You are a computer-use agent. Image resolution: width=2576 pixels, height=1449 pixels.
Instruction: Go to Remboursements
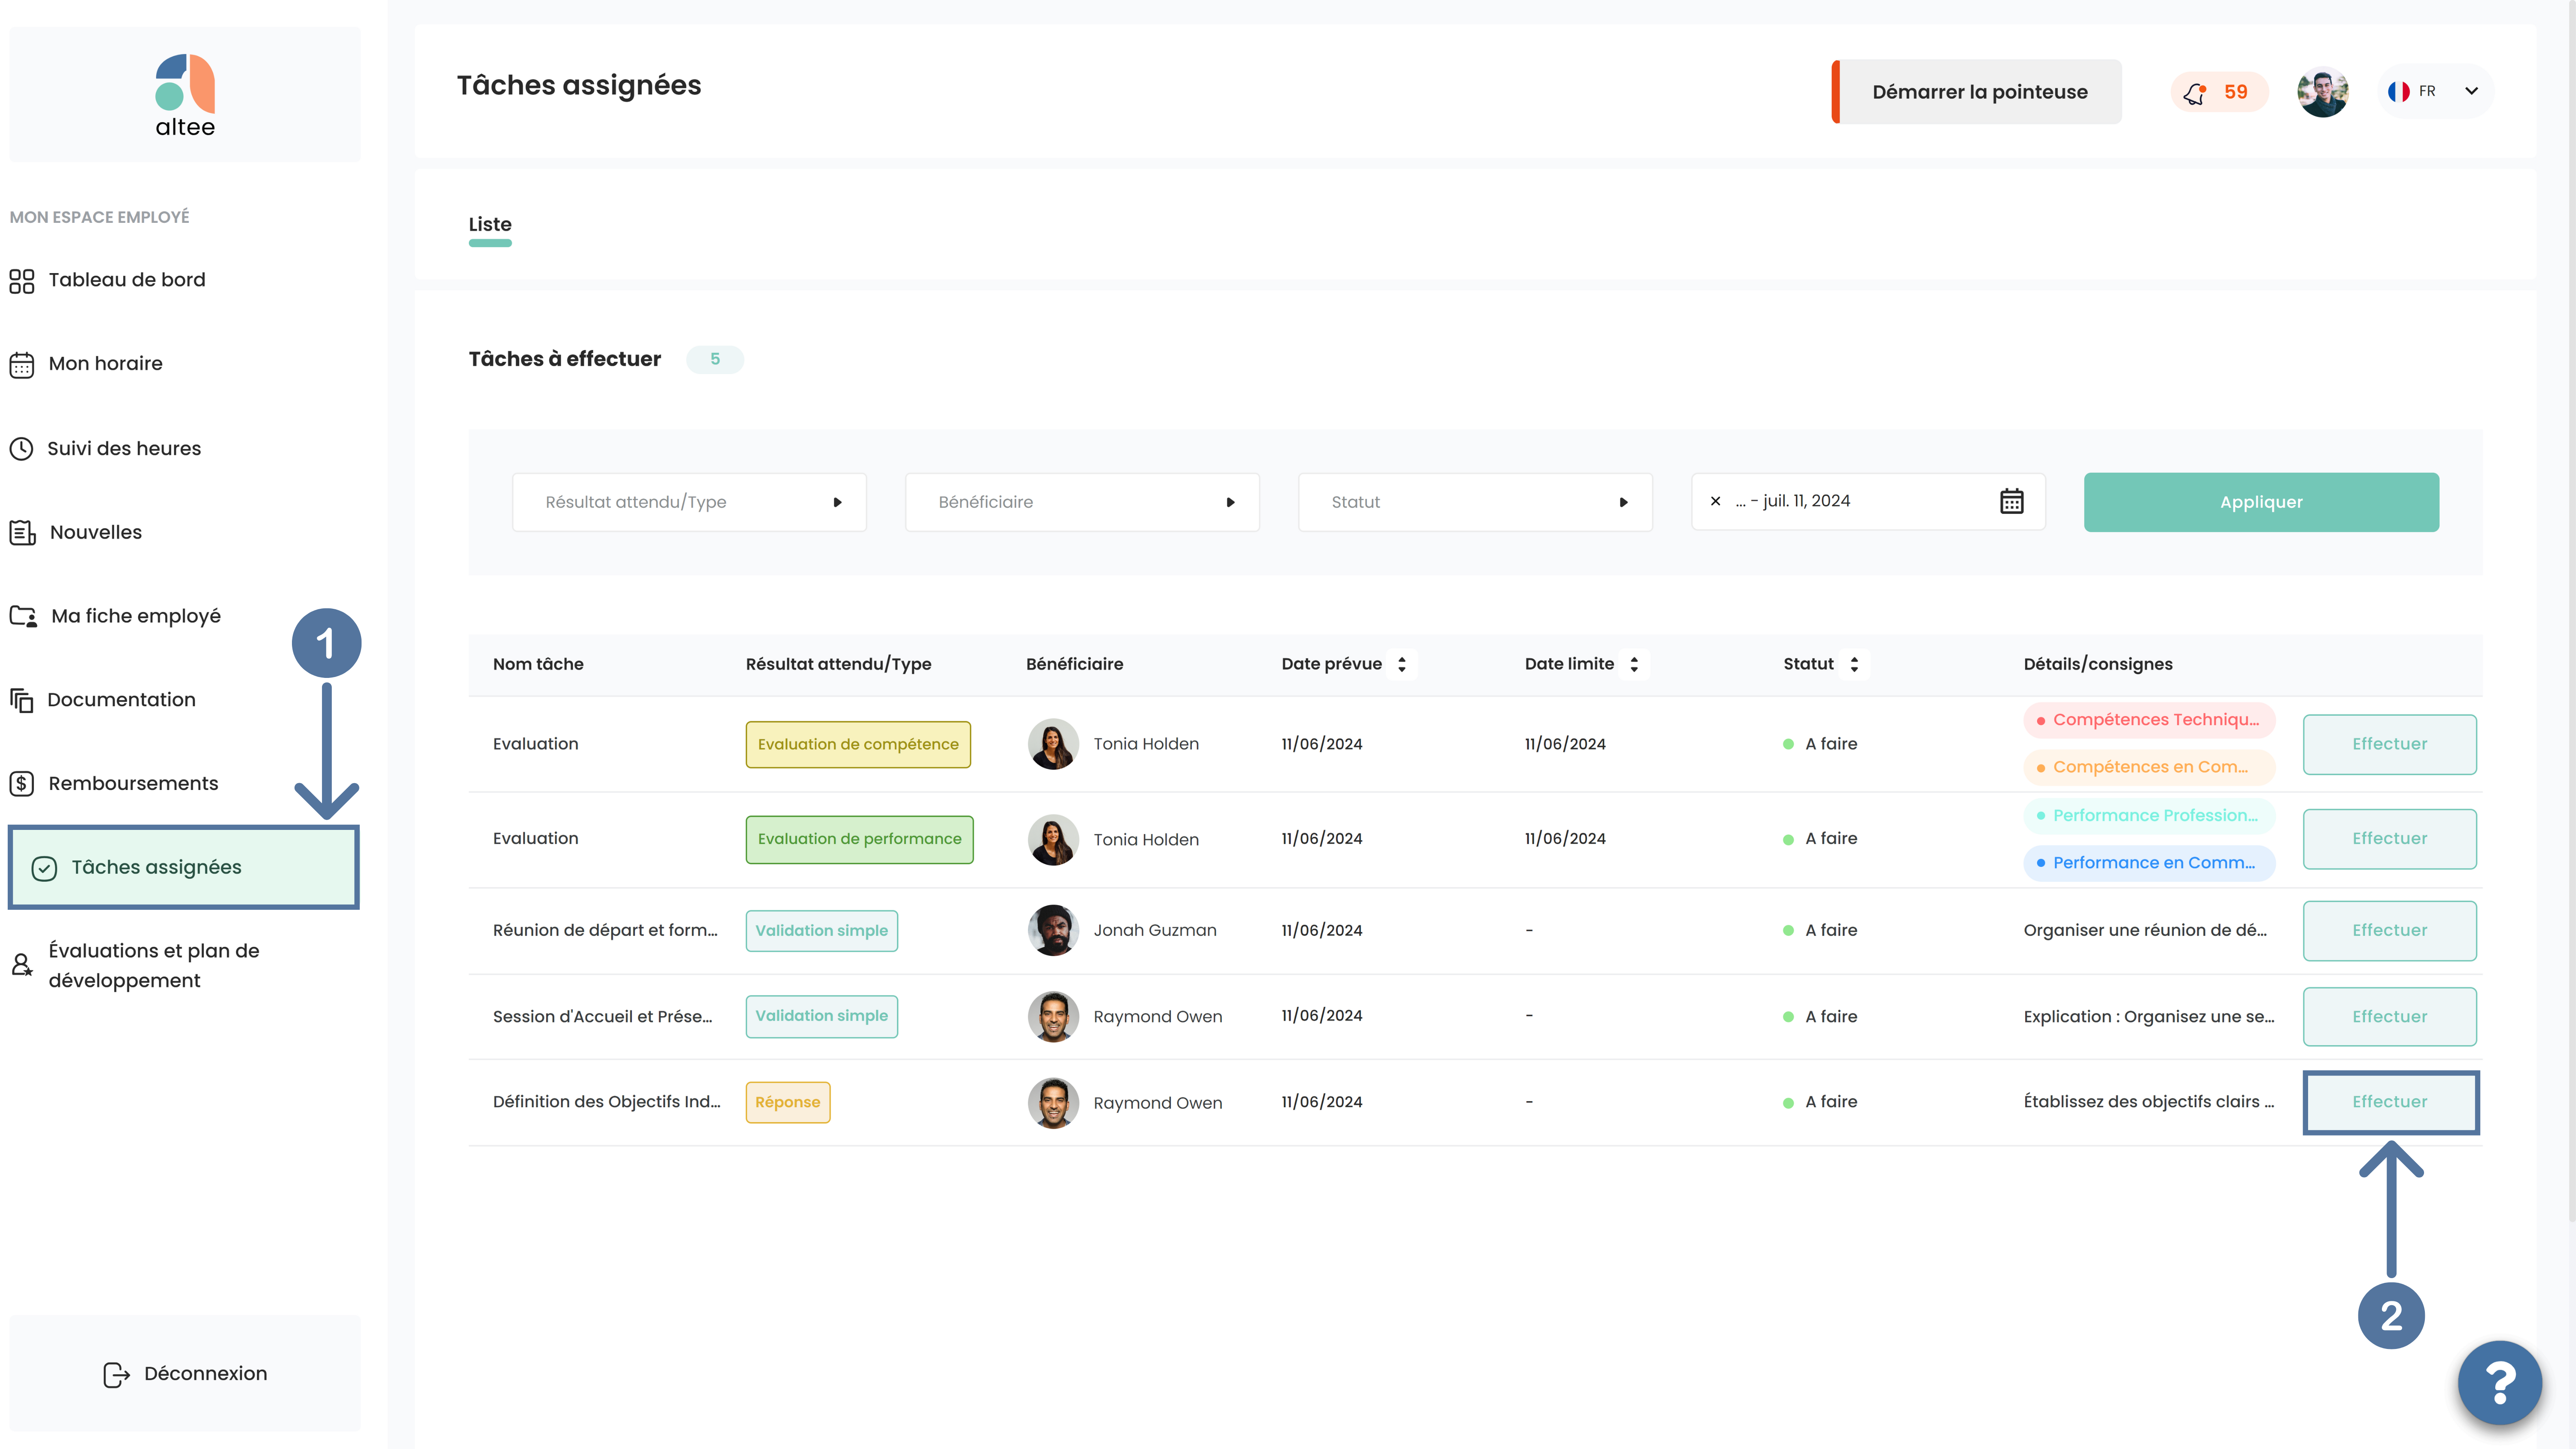pos(133,784)
